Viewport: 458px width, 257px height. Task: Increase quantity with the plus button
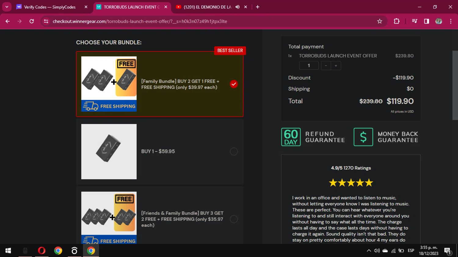point(336,66)
